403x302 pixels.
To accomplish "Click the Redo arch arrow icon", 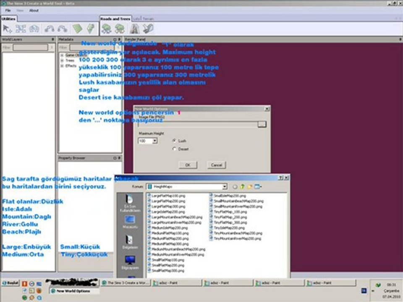I will 63,29.
